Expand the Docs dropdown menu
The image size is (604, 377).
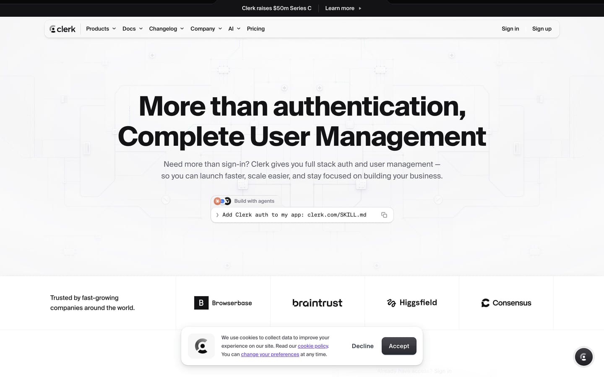(133, 29)
